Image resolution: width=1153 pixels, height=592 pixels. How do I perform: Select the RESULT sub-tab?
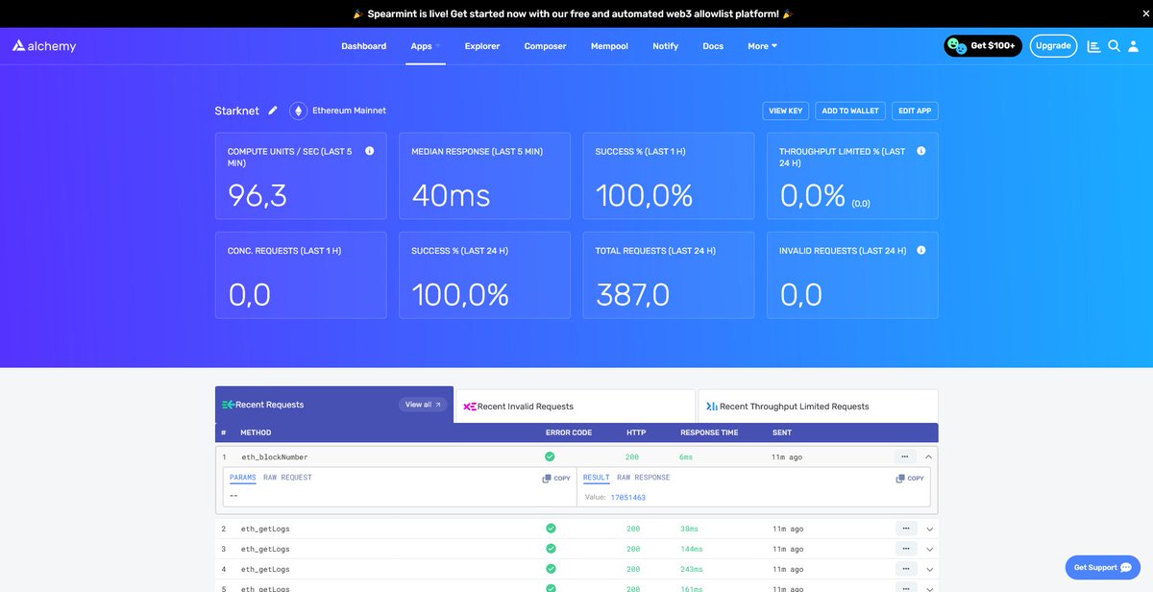pyautogui.click(x=597, y=478)
